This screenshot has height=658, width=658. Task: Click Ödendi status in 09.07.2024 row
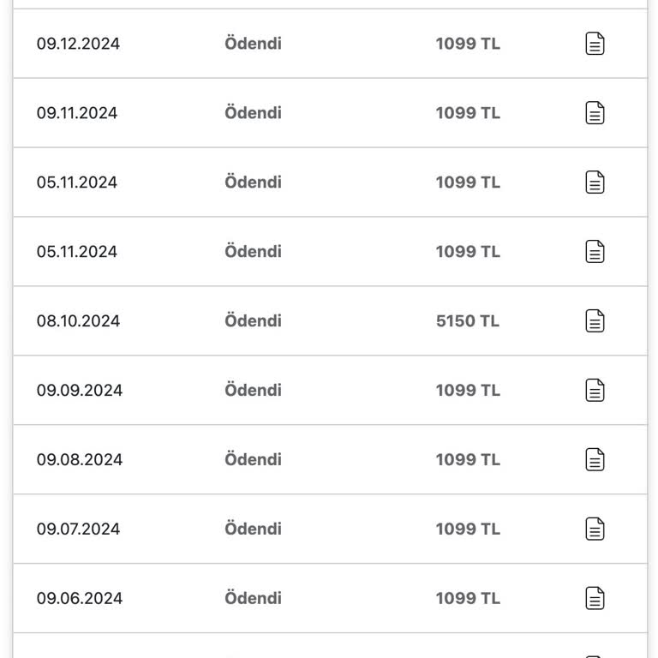point(253,529)
